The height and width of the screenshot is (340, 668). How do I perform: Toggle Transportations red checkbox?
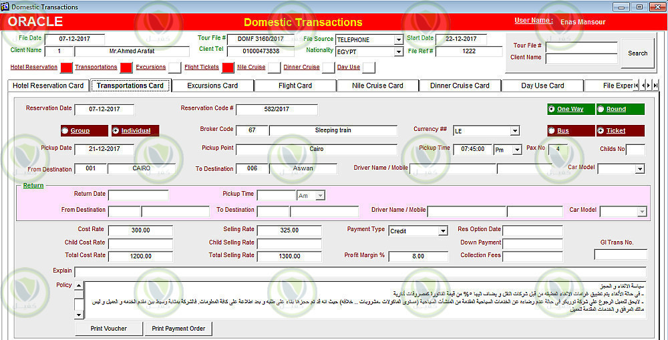click(x=126, y=67)
